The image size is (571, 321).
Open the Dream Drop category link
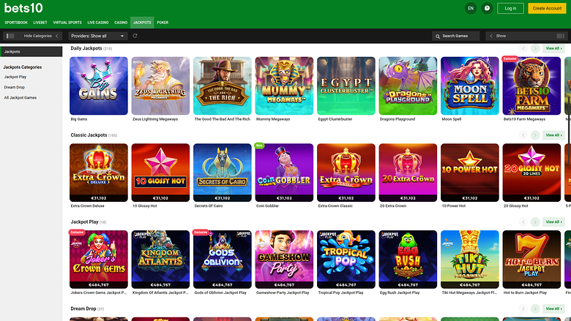click(15, 87)
